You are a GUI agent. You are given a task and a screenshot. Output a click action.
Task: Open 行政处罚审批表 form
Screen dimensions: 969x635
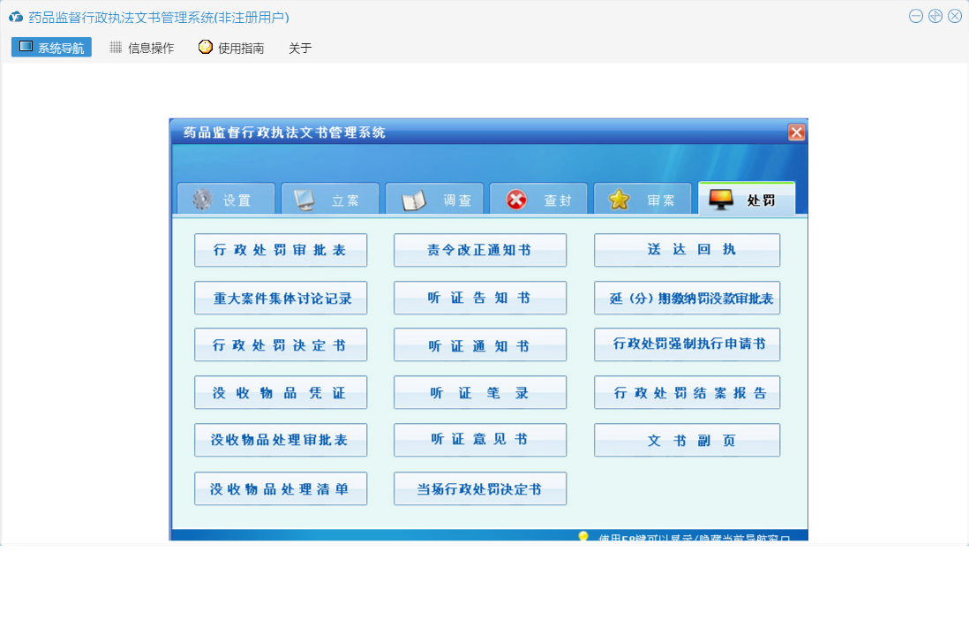pos(281,250)
